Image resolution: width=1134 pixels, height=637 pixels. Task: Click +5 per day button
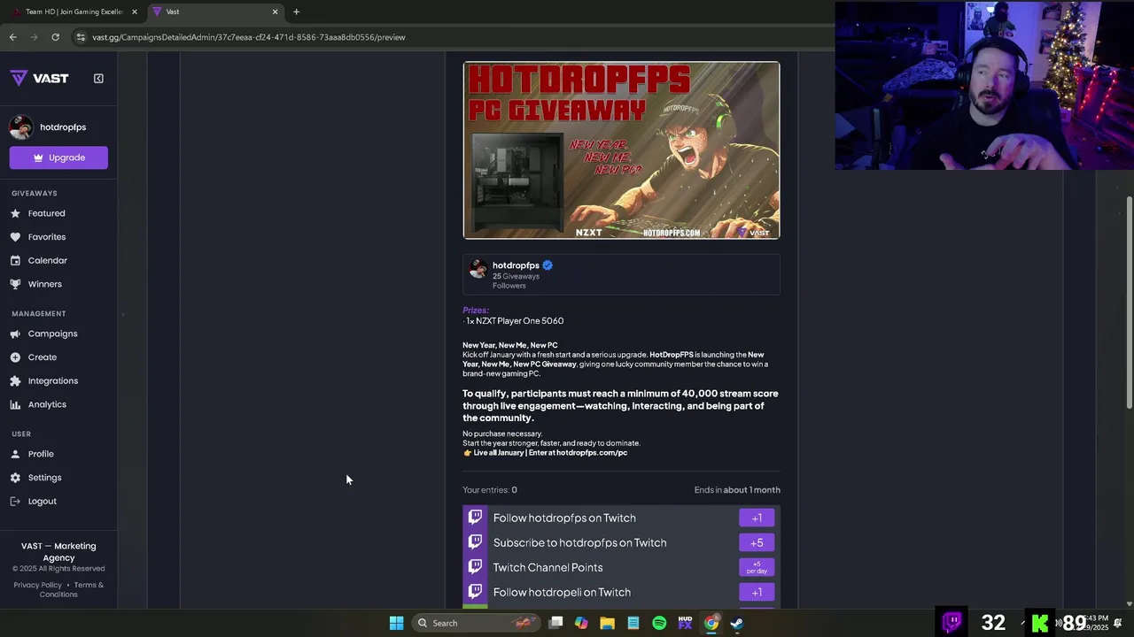[x=757, y=567]
